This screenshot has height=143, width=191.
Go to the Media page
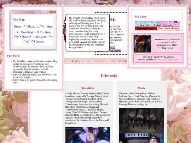[25, 36]
